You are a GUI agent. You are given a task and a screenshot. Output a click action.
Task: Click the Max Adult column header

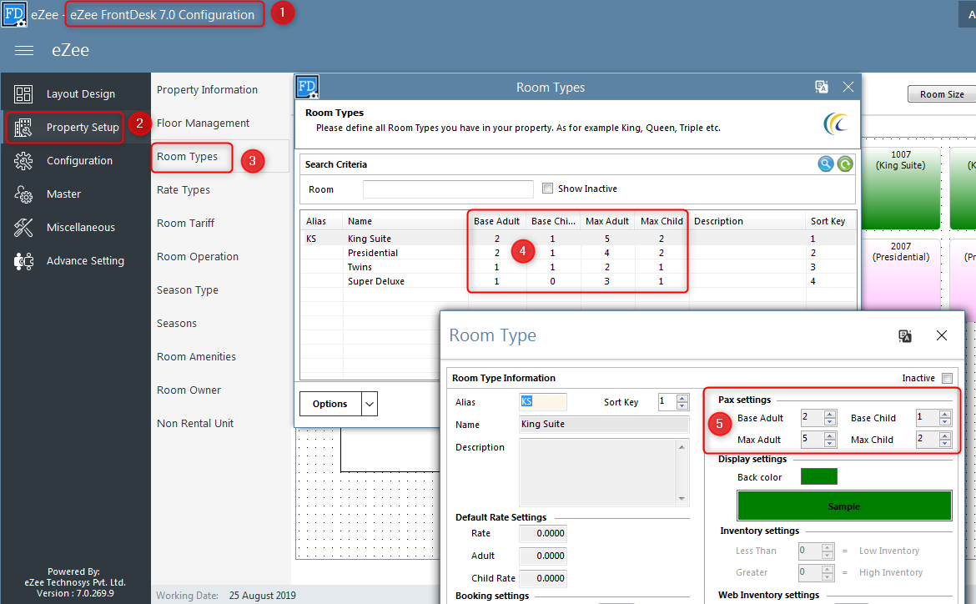click(607, 221)
